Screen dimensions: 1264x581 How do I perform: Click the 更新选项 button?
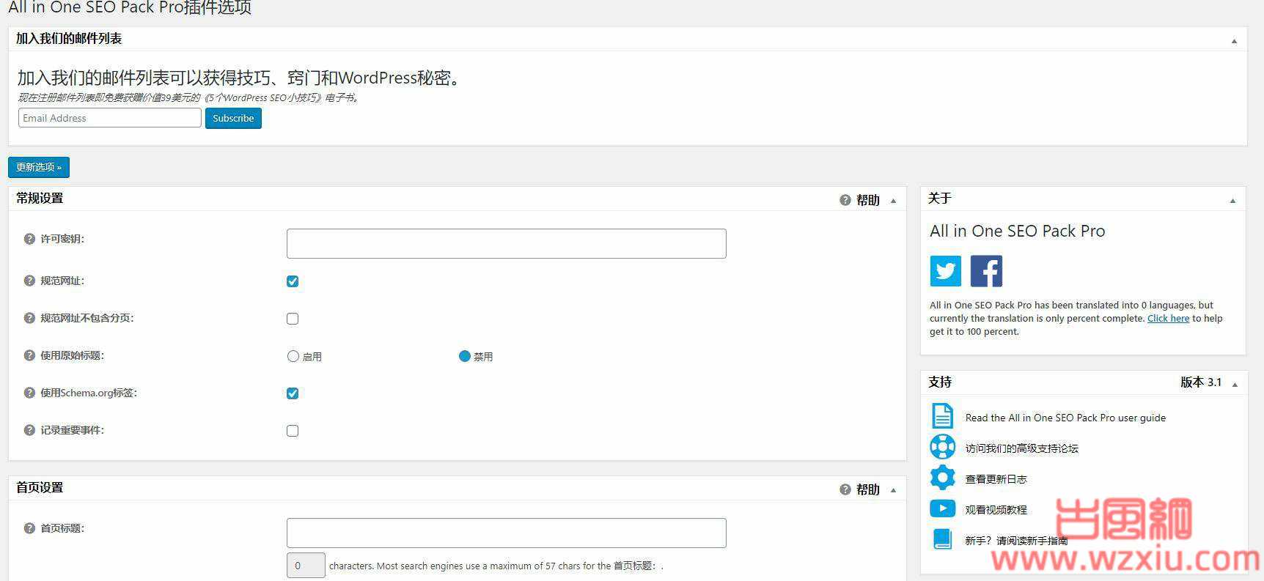39,167
